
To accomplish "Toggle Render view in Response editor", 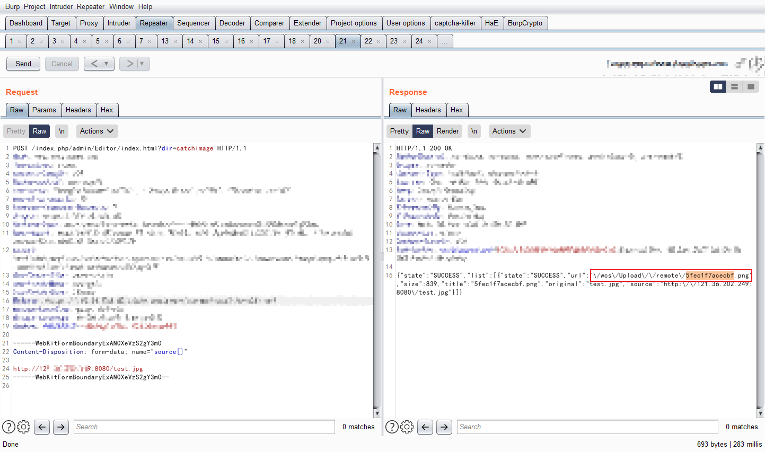I will tap(448, 131).
